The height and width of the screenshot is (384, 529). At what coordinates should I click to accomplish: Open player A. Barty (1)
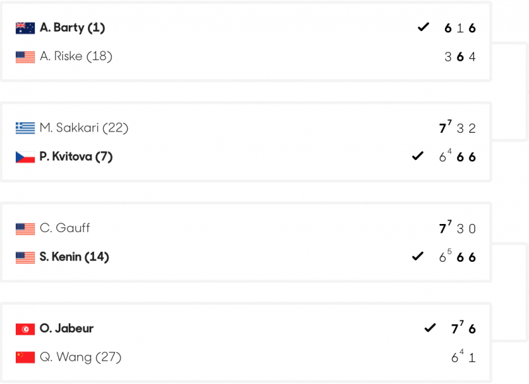click(x=72, y=28)
